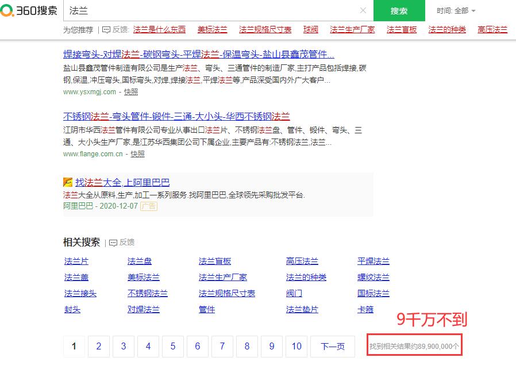Screen dimensions: 516x369
Task: Click the 球阀 suggested search term
Action: (x=310, y=29)
